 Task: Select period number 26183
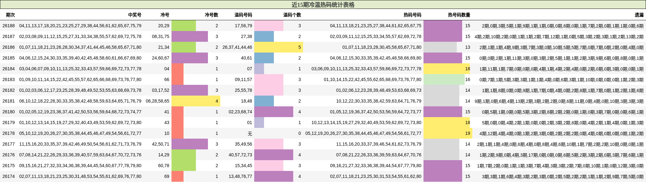9,79
